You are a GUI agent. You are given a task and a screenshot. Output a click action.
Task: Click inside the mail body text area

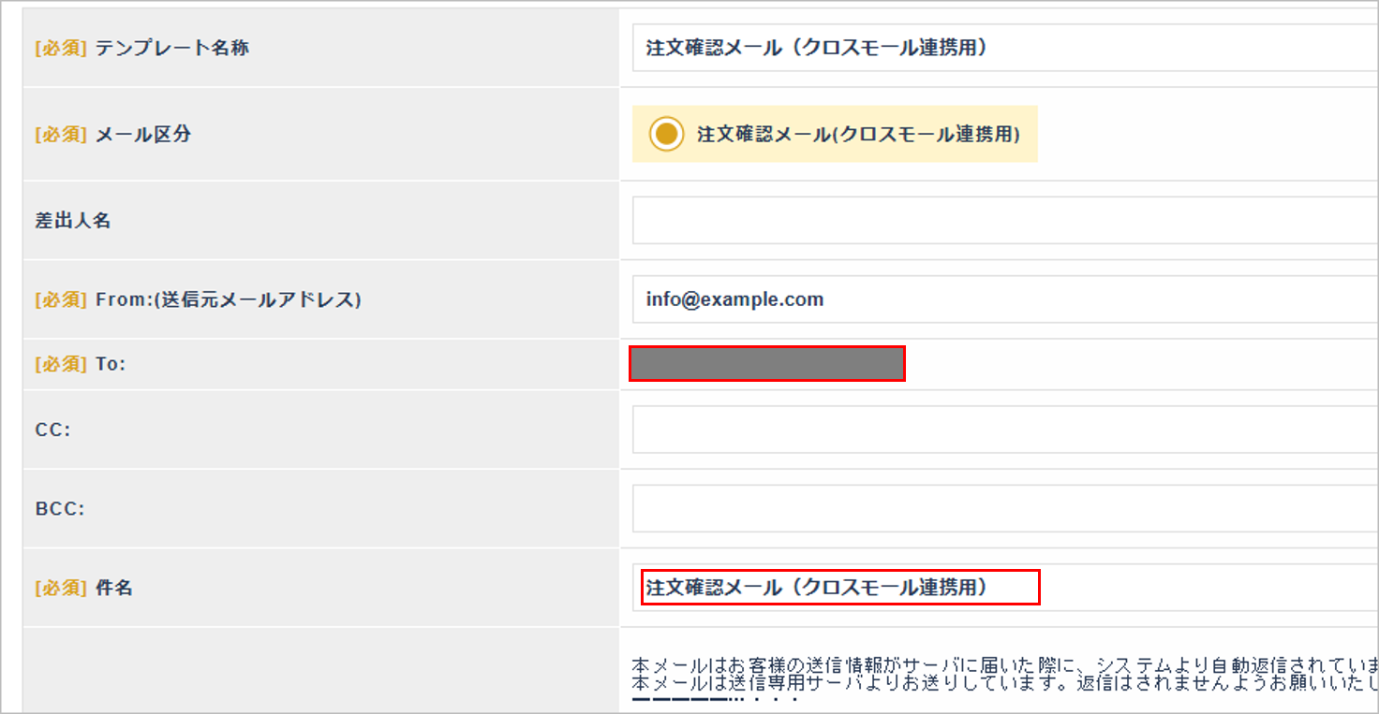1002,674
